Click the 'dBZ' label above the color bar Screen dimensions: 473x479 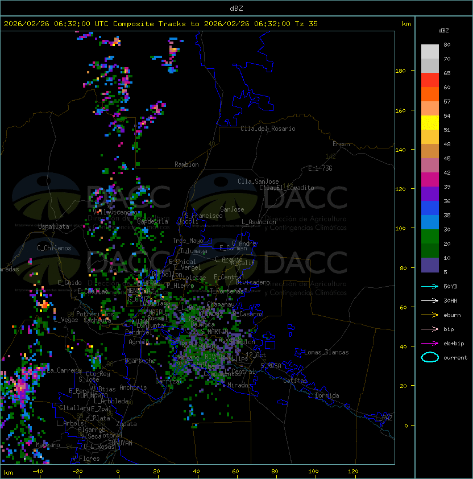(443, 31)
